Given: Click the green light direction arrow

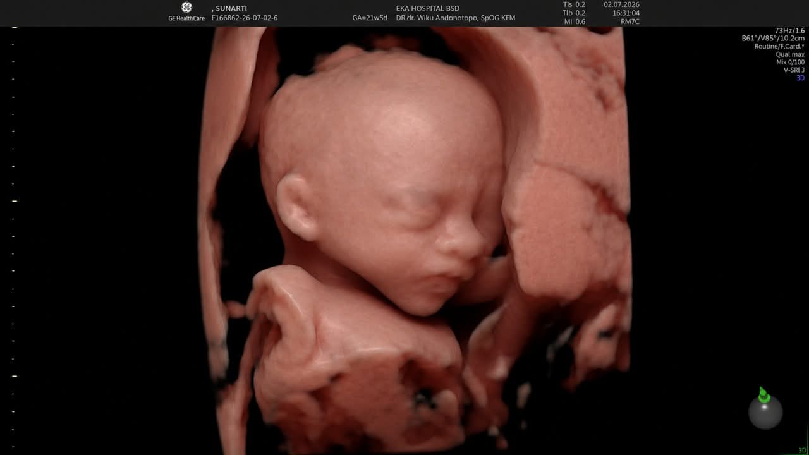Looking at the screenshot, I should click(763, 394).
